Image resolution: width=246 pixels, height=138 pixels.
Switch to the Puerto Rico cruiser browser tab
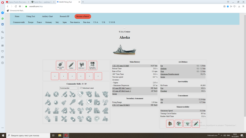(x=43, y=2)
